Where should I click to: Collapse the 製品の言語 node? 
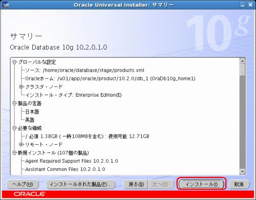click(14, 103)
